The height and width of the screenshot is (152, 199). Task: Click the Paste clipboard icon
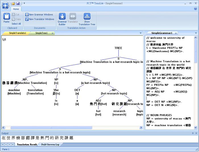7,16
